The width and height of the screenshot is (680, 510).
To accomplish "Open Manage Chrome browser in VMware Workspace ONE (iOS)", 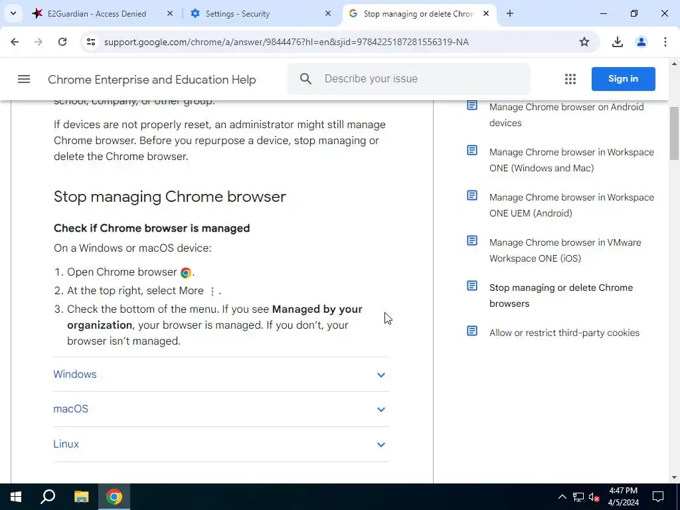I will click(565, 250).
